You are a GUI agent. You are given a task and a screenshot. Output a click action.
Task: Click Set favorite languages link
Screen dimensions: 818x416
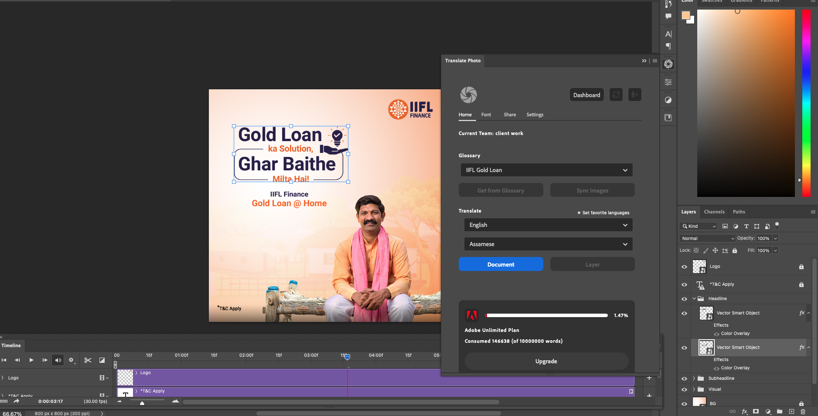(603, 213)
